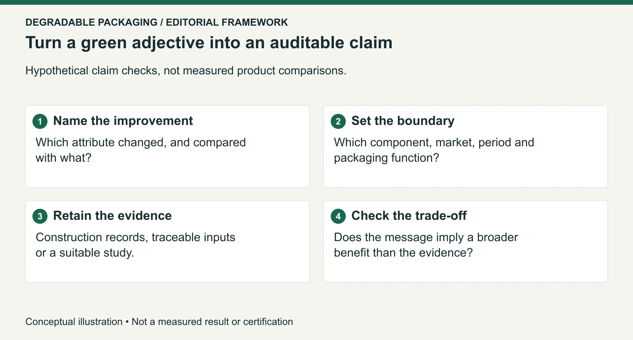This screenshot has height=340, width=633.
Task: Click the 'Which component, market, period' description
Action: pyautogui.click(x=434, y=150)
